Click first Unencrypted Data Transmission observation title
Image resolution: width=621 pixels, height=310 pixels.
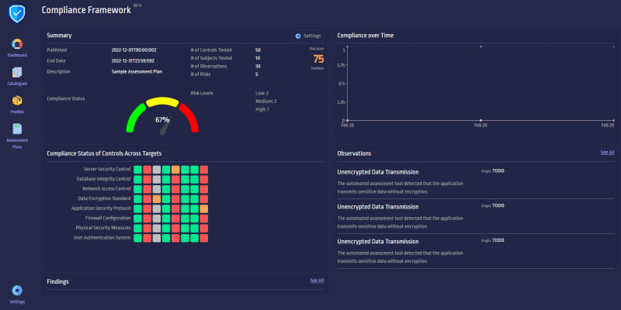click(x=378, y=172)
